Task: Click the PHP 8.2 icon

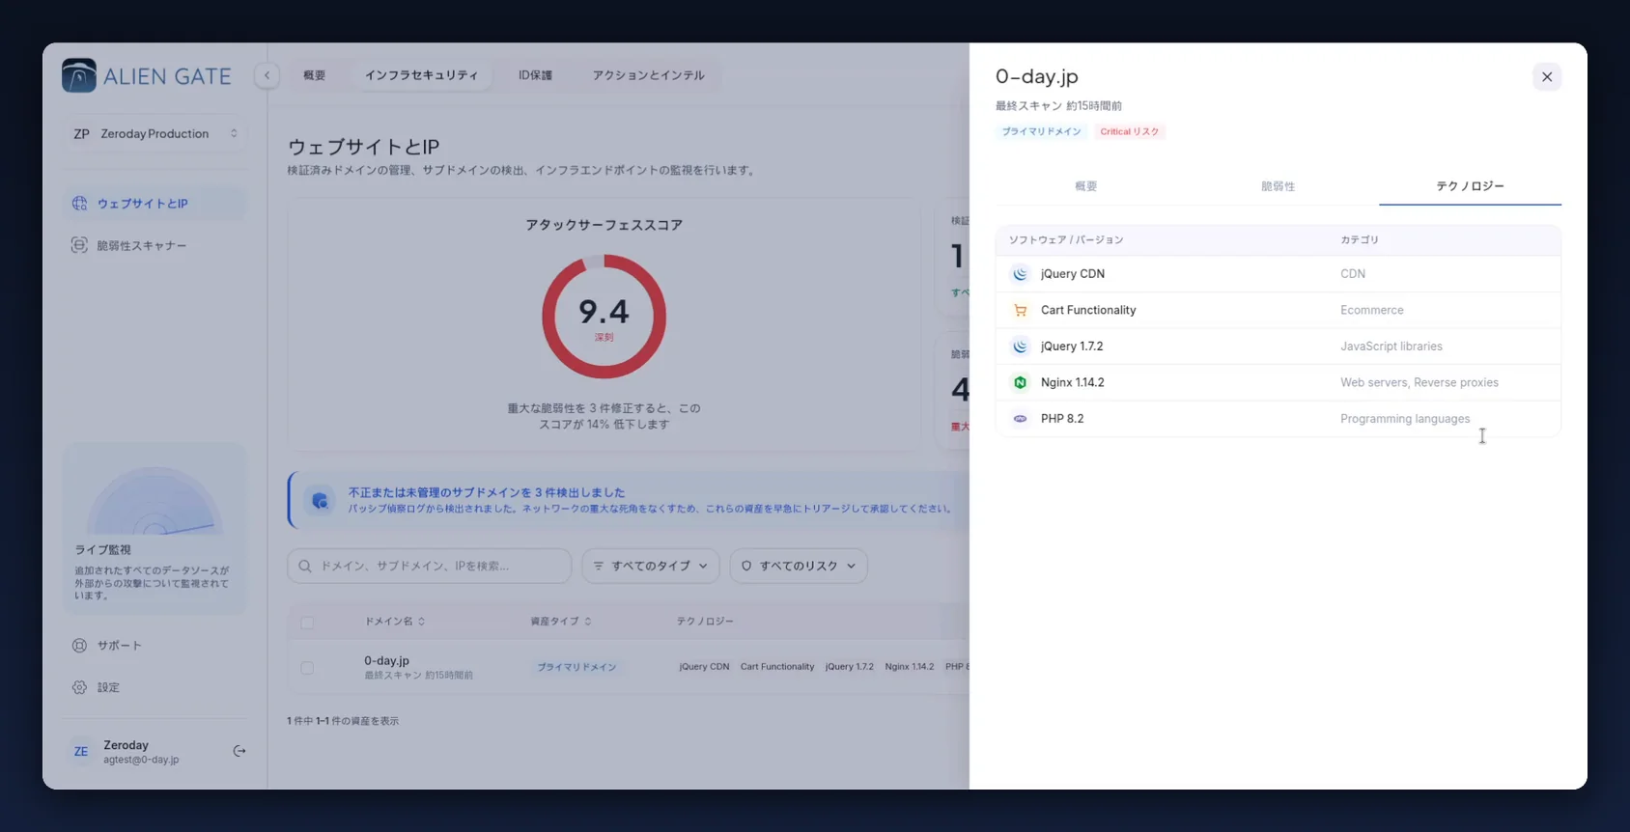Action: tap(1020, 419)
